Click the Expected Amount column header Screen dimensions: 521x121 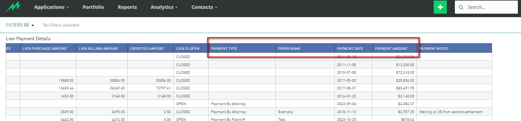(147, 49)
